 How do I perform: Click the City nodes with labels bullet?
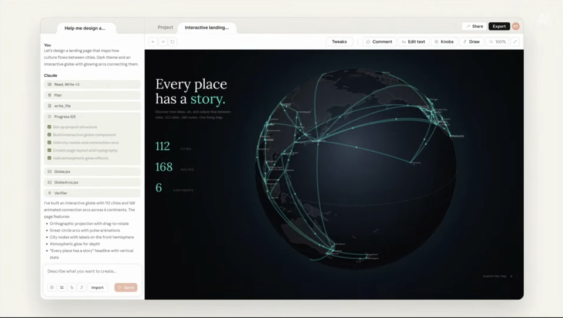point(91,237)
